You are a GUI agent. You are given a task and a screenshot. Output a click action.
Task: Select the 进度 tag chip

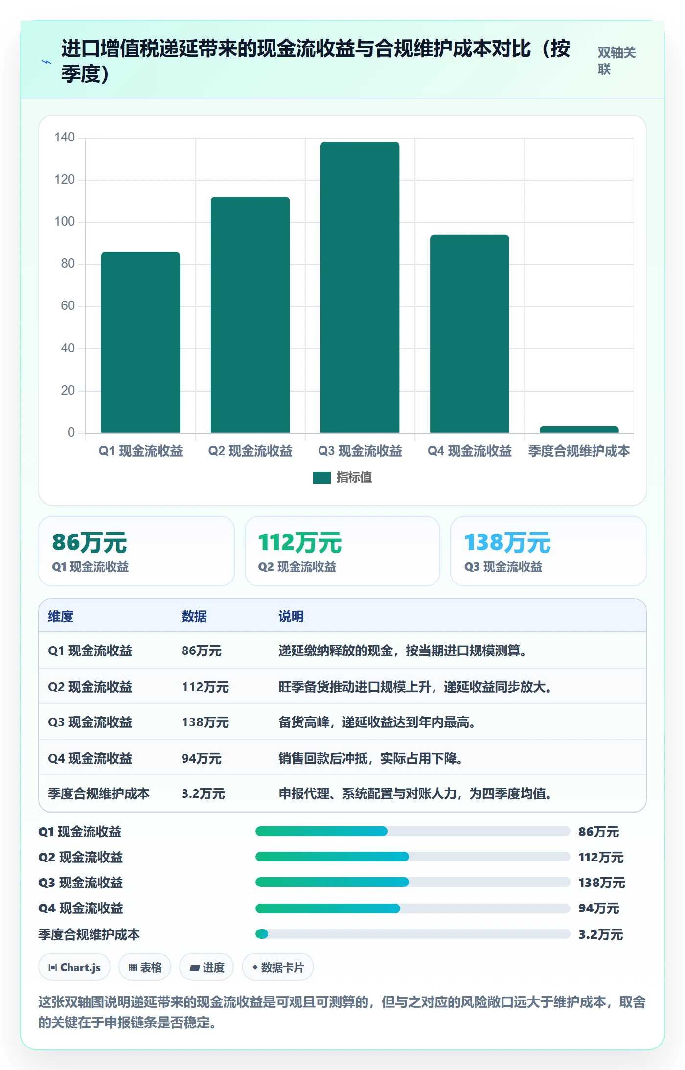[206, 967]
